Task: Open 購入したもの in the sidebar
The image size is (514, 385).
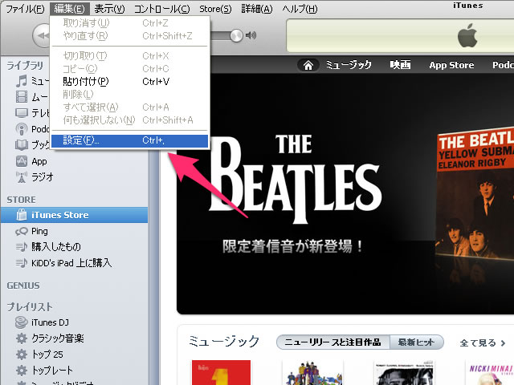Action: pyautogui.click(x=56, y=246)
